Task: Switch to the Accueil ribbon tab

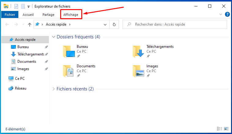Action: (x=28, y=15)
